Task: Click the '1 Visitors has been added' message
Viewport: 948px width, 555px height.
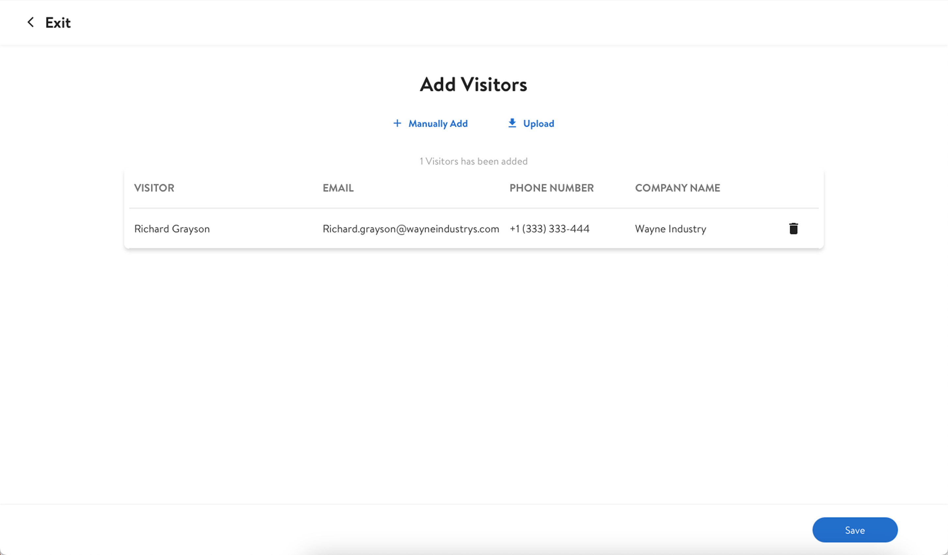Action: pos(474,161)
